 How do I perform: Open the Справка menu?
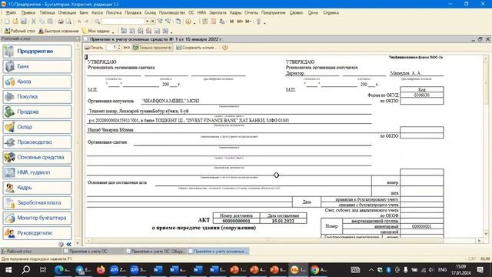click(331, 12)
